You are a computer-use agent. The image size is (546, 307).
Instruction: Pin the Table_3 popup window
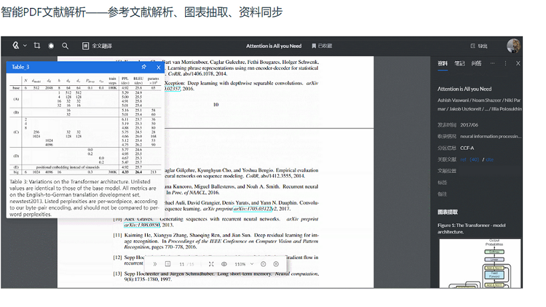tap(144, 67)
